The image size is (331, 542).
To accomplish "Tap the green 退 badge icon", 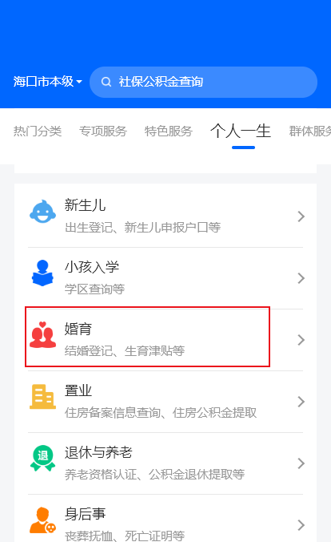I will [x=42, y=458].
